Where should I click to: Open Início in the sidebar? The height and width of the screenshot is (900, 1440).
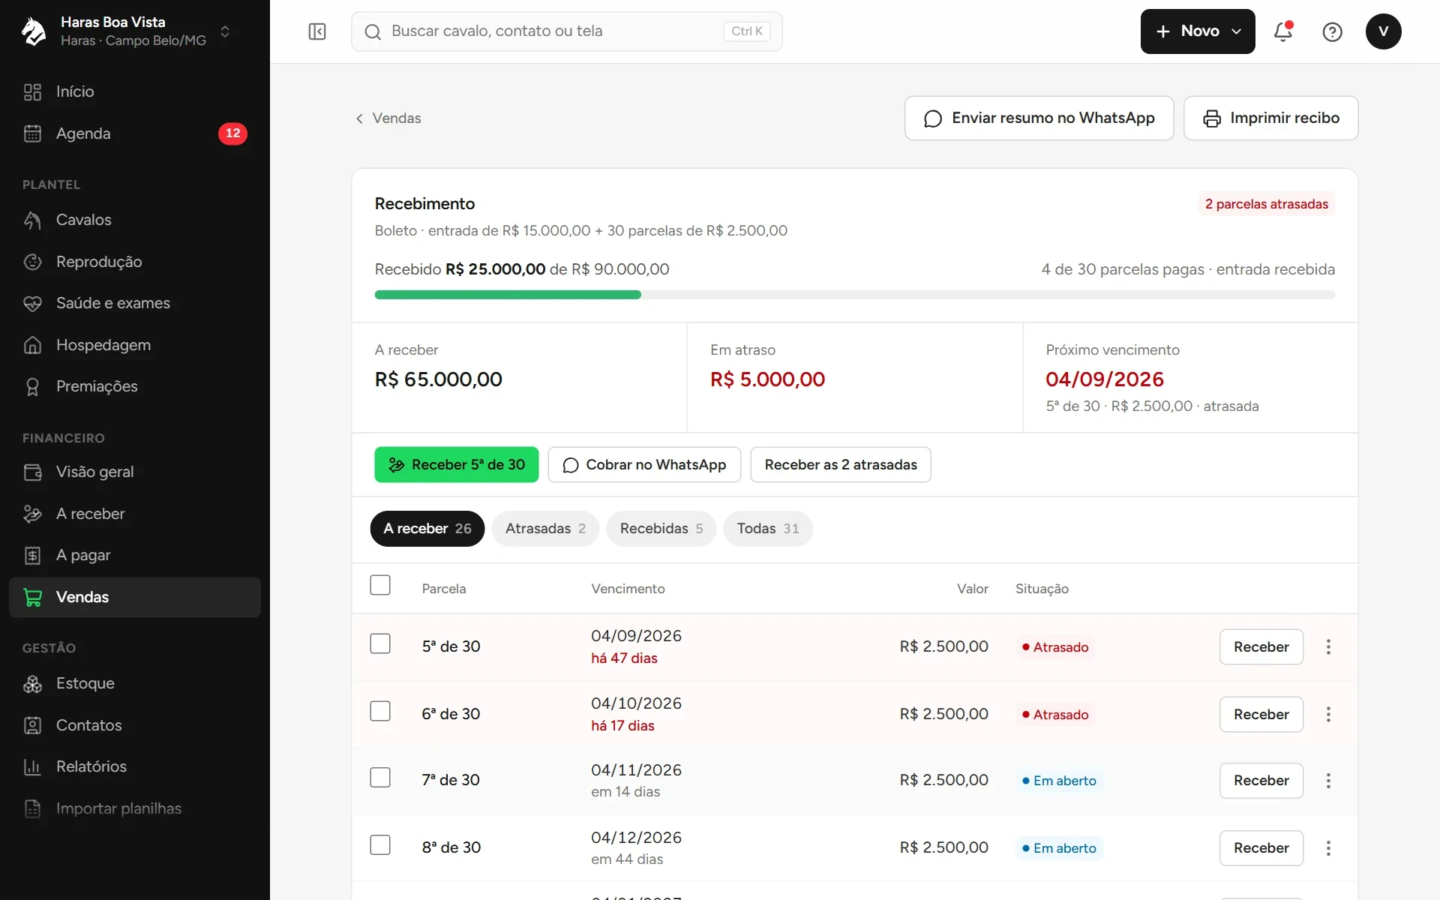tap(135, 91)
